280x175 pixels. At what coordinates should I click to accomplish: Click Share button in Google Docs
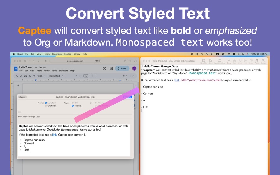tap(122, 68)
